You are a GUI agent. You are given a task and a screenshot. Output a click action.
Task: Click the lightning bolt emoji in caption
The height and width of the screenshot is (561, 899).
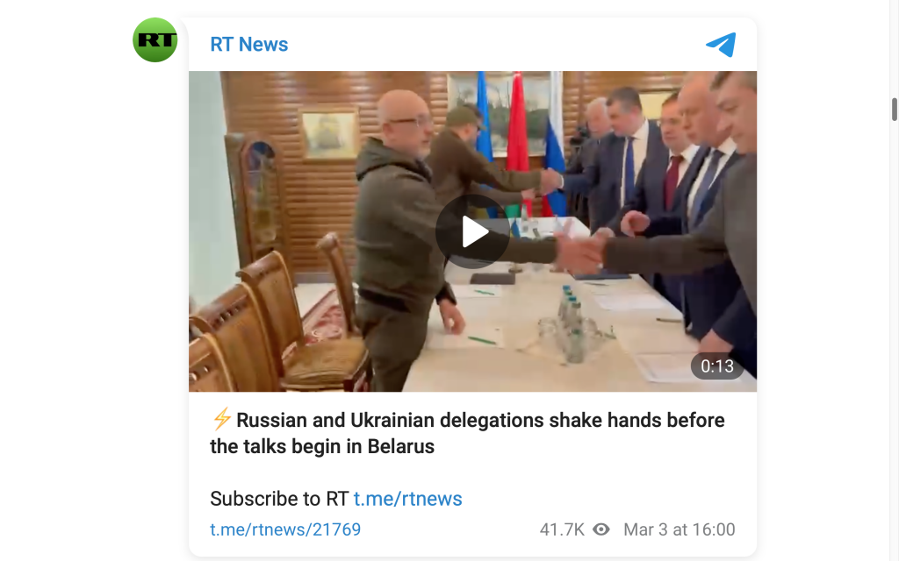(221, 419)
